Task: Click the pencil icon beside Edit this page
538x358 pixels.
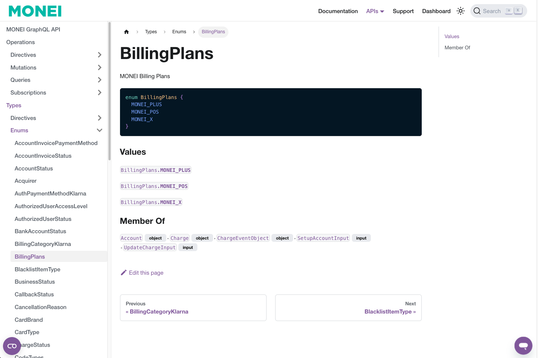Action: click(x=124, y=272)
